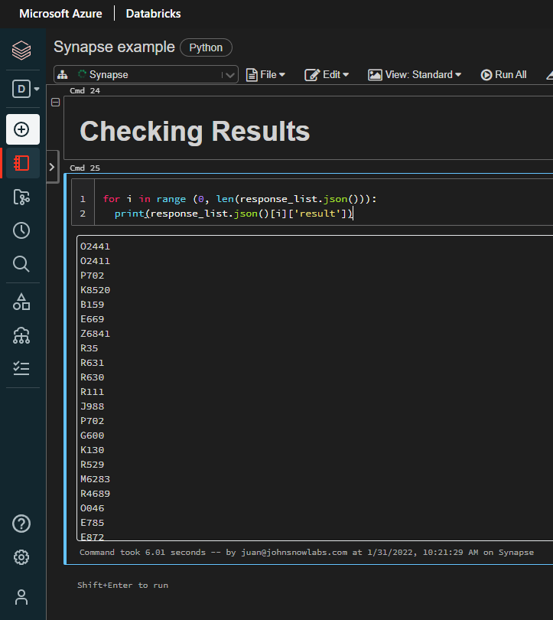Click output value R631
Image resolution: width=553 pixels, height=620 pixels.
[x=92, y=363]
